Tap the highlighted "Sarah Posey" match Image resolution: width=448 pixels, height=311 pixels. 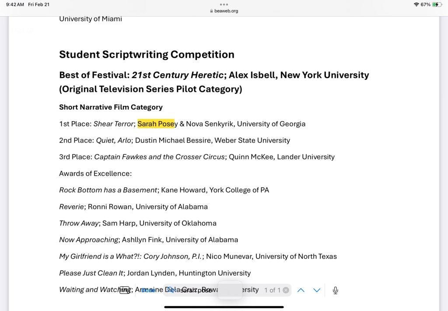156,124
